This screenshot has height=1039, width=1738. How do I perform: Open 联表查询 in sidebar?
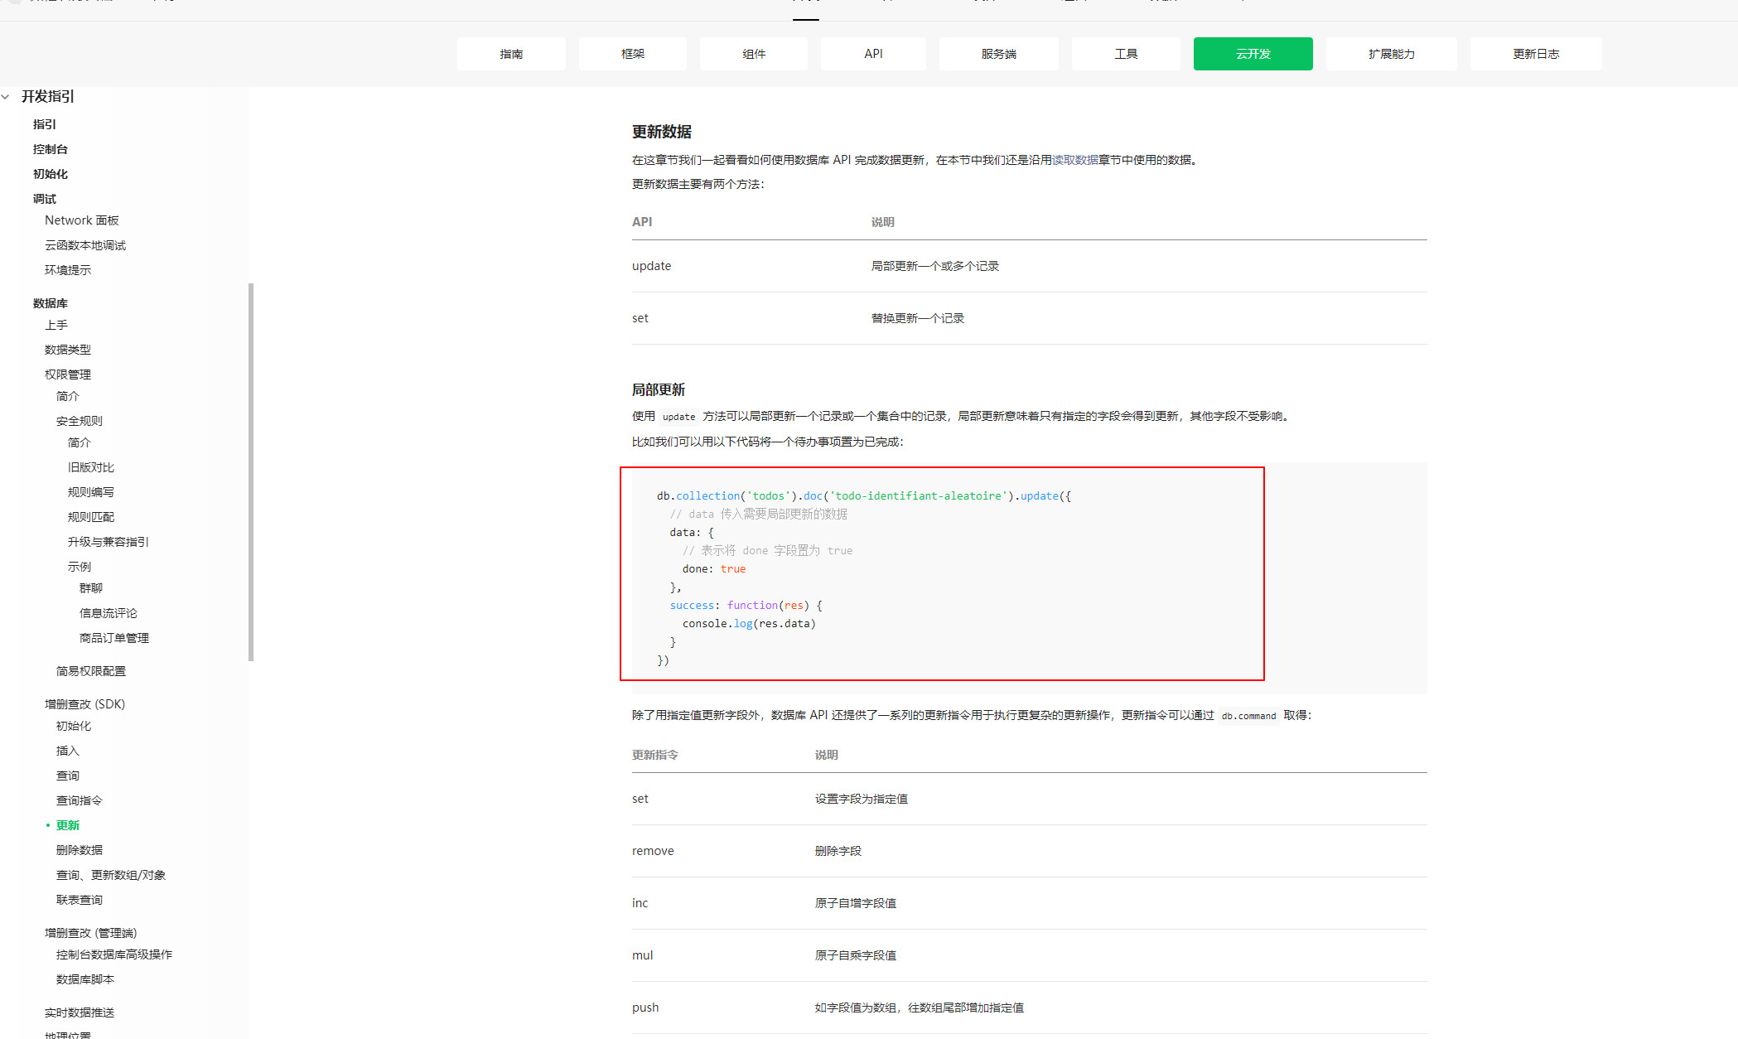79,900
